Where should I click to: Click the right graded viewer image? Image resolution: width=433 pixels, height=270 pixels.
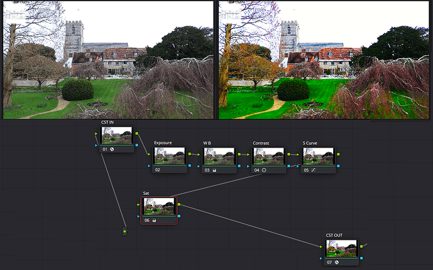pos(324,60)
